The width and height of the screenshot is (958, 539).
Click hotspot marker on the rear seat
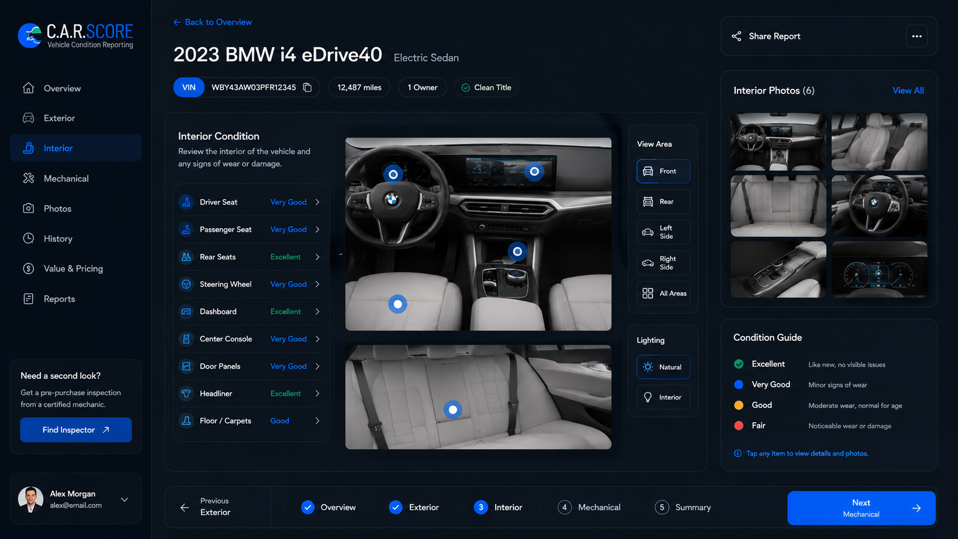[x=453, y=410]
